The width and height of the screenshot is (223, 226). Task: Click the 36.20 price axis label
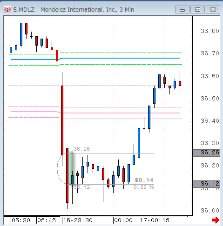coord(210,166)
